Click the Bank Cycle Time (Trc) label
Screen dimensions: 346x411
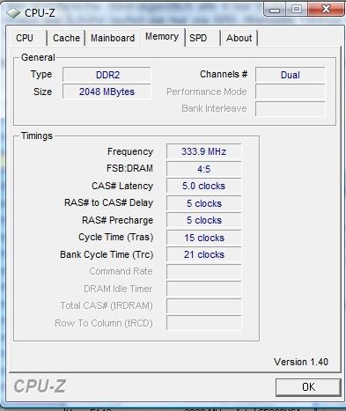(x=107, y=254)
